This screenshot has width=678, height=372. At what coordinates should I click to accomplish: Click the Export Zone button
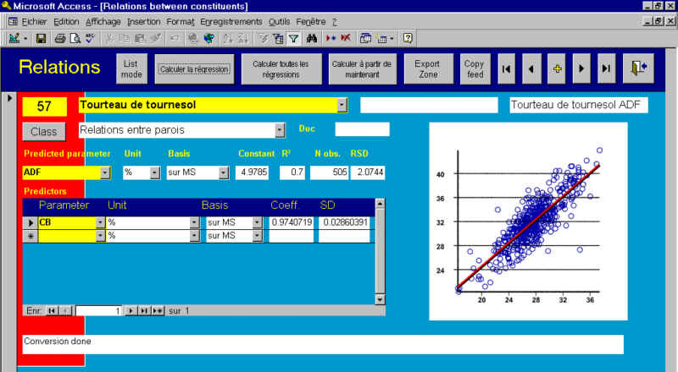(x=427, y=68)
